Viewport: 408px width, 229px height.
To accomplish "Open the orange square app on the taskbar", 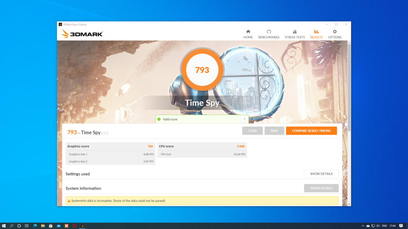I will tap(67, 226).
